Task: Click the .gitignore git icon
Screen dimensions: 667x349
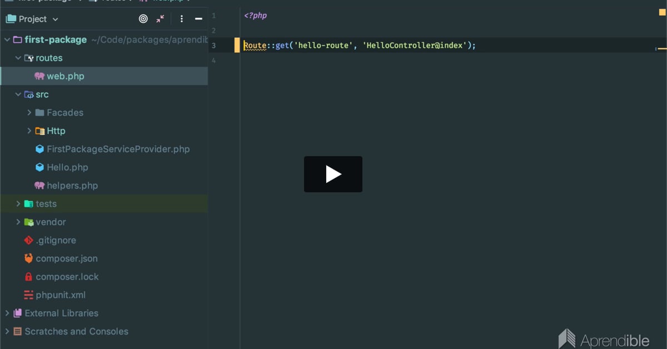Action: tap(29, 240)
